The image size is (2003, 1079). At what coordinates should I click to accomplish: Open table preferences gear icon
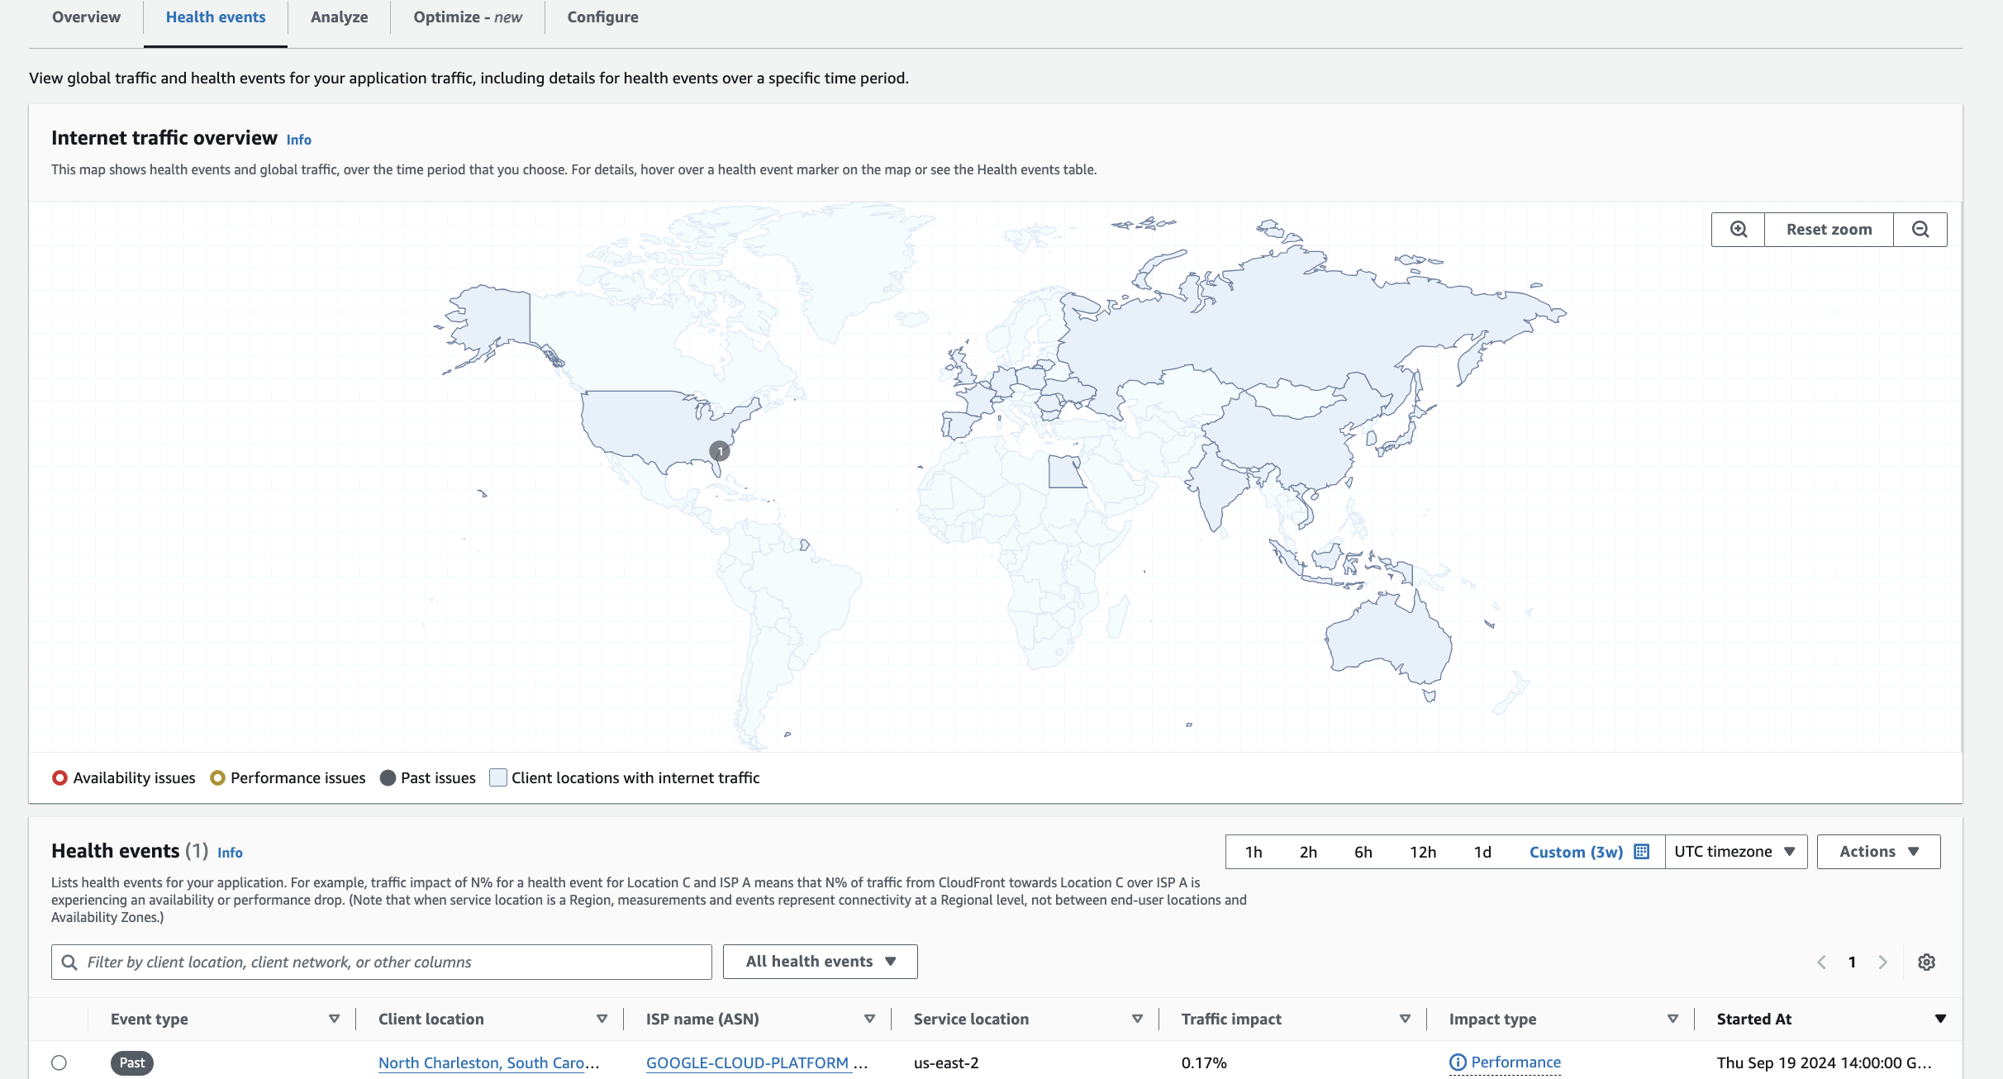pos(1926,962)
